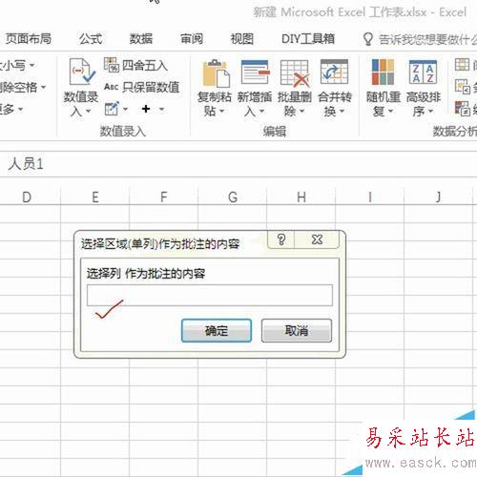
Task: Click the help question mark in dialog
Action: pos(281,239)
